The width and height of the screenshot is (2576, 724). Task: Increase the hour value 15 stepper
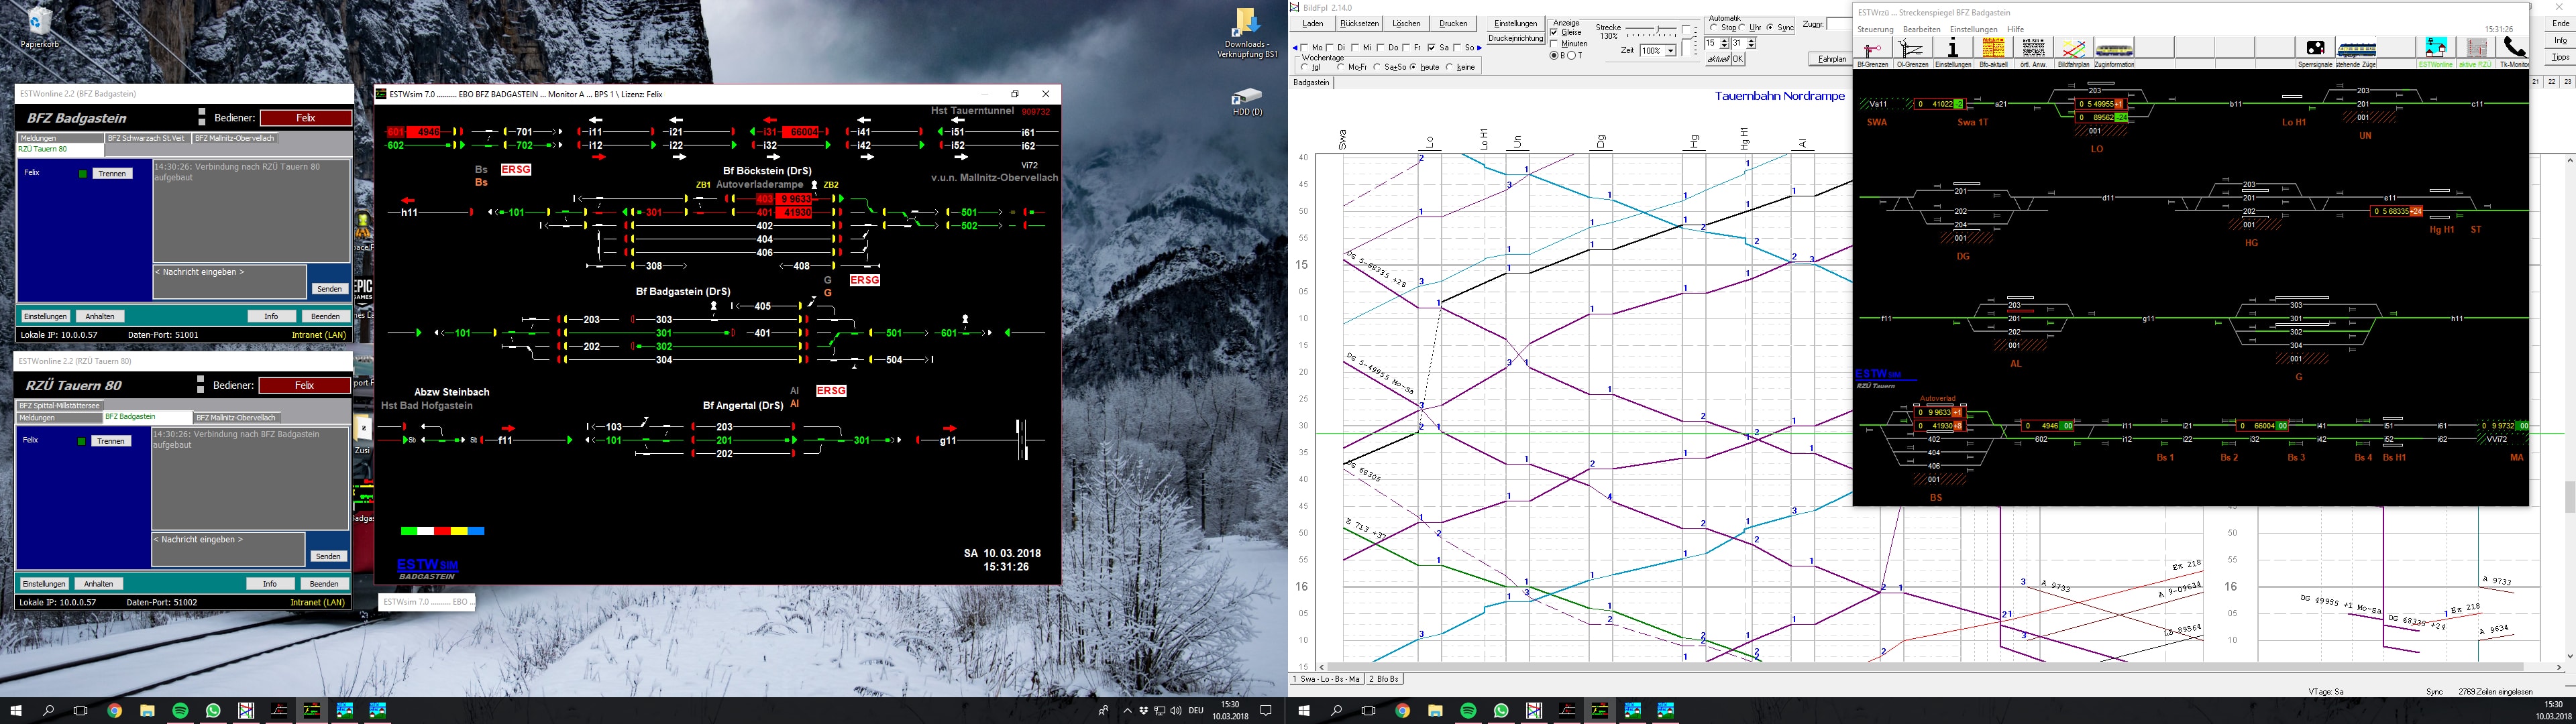(1724, 41)
